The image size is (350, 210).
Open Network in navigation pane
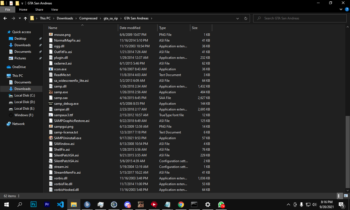pyautogui.click(x=18, y=124)
